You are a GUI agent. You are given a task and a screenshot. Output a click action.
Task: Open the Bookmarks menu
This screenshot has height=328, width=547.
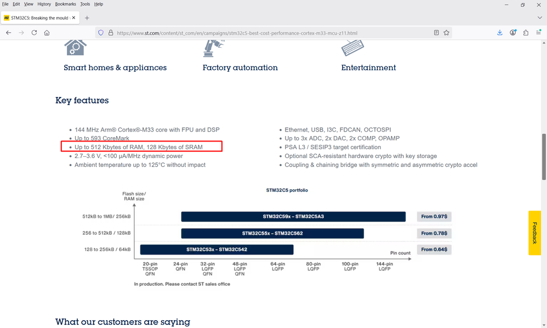65,4
